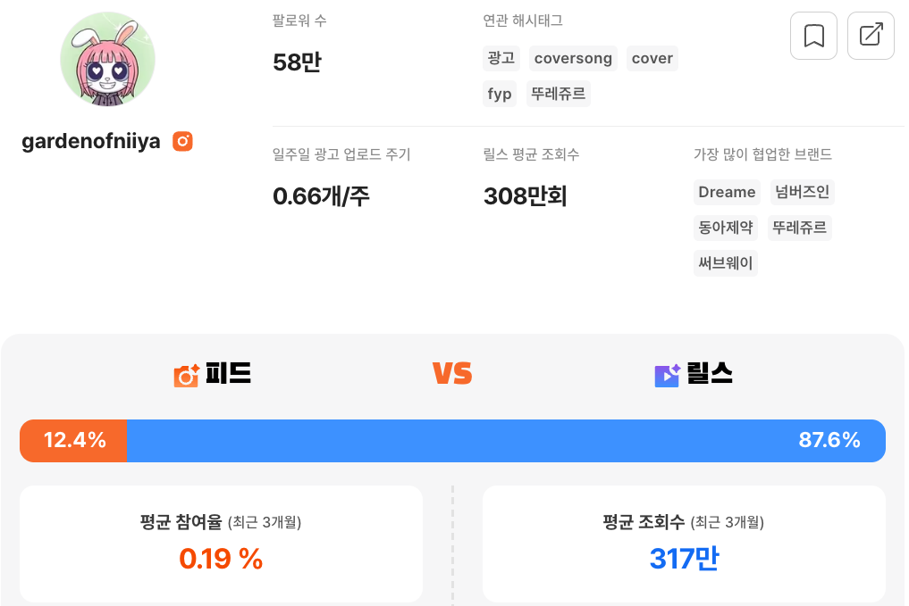
Task: Click the 317만 average views card
Action: pyautogui.click(x=684, y=544)
